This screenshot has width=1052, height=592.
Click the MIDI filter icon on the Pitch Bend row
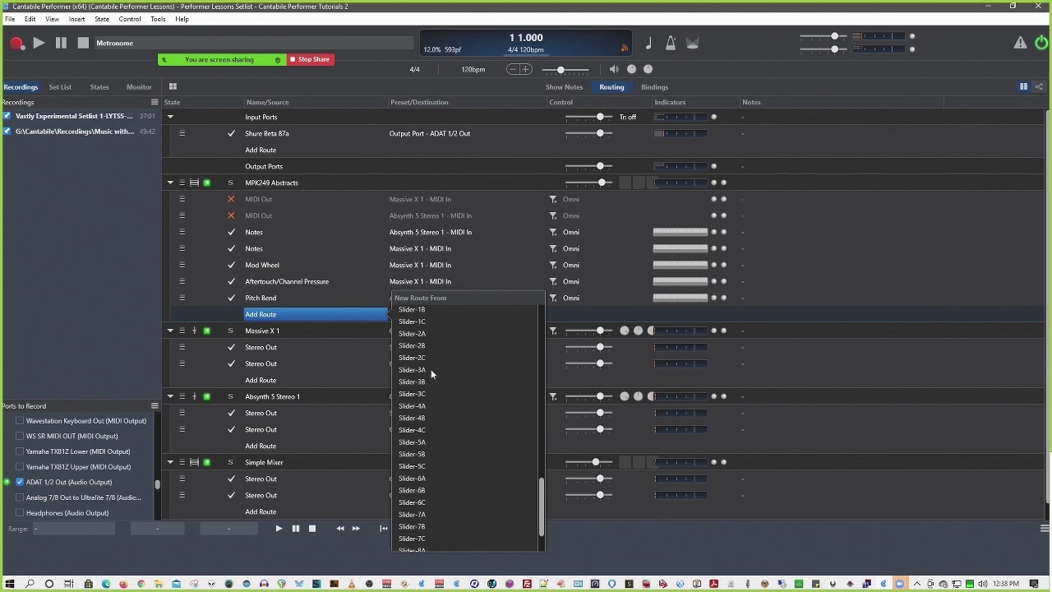(x=553, y=298)
